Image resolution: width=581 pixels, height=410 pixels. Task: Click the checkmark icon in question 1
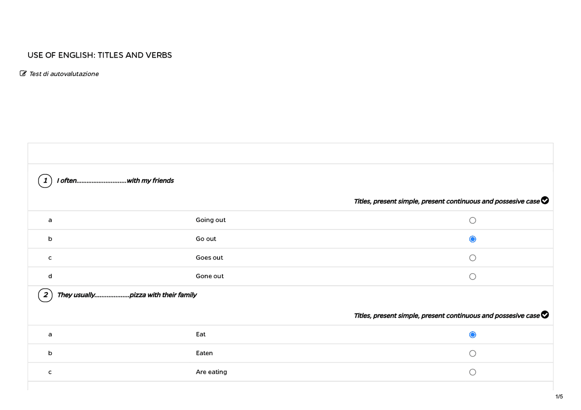[x=545, y=201]
